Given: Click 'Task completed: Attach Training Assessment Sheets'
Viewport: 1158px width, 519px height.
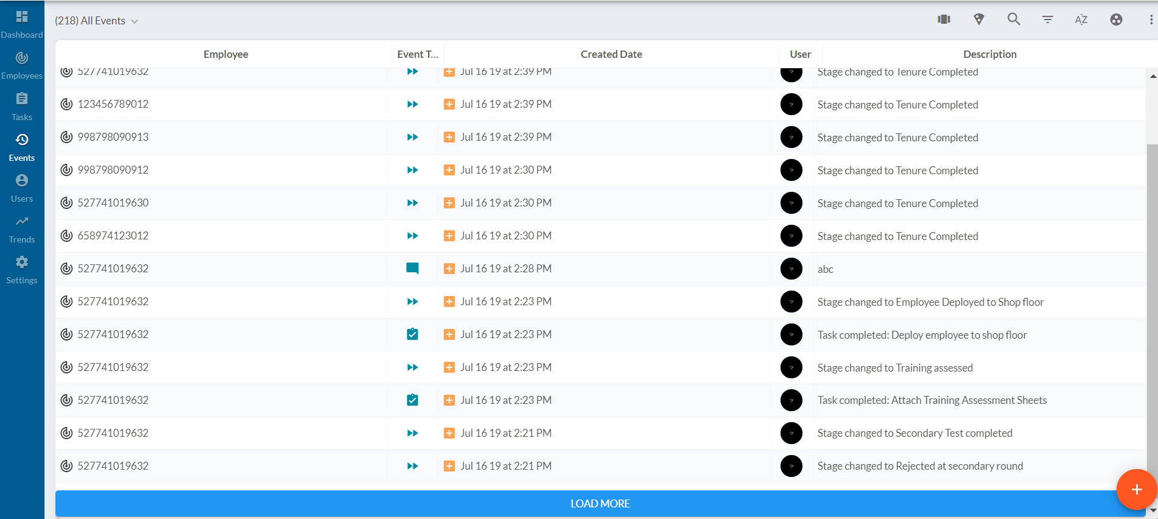Looking at the screenshot, I should [x=932, y=400].
